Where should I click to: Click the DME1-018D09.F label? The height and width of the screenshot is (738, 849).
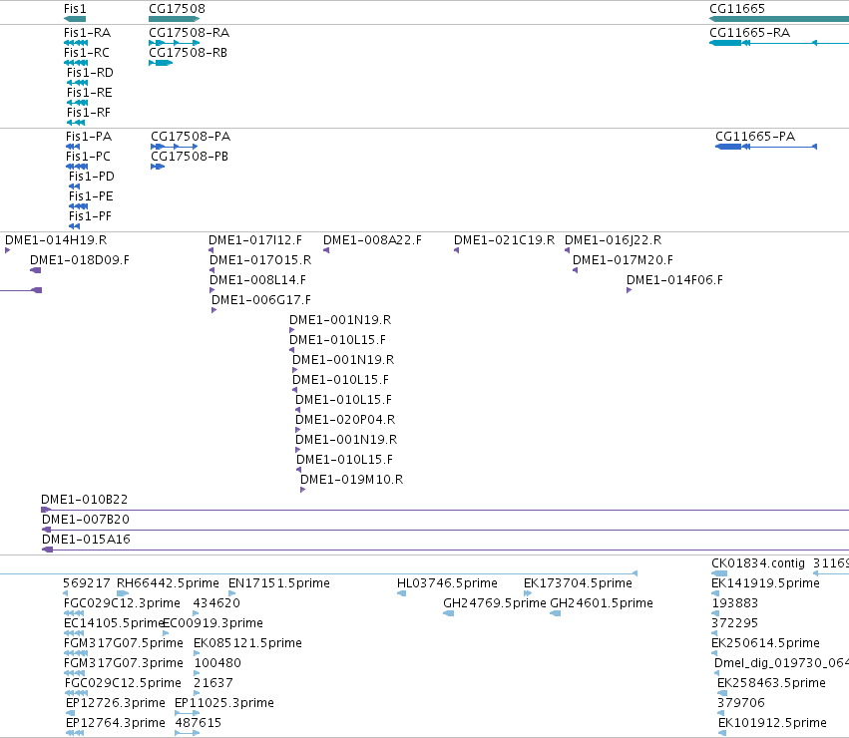pos(80,260)
